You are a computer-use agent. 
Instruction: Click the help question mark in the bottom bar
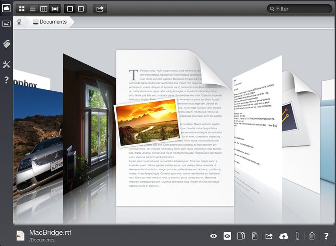click(326, 236)
